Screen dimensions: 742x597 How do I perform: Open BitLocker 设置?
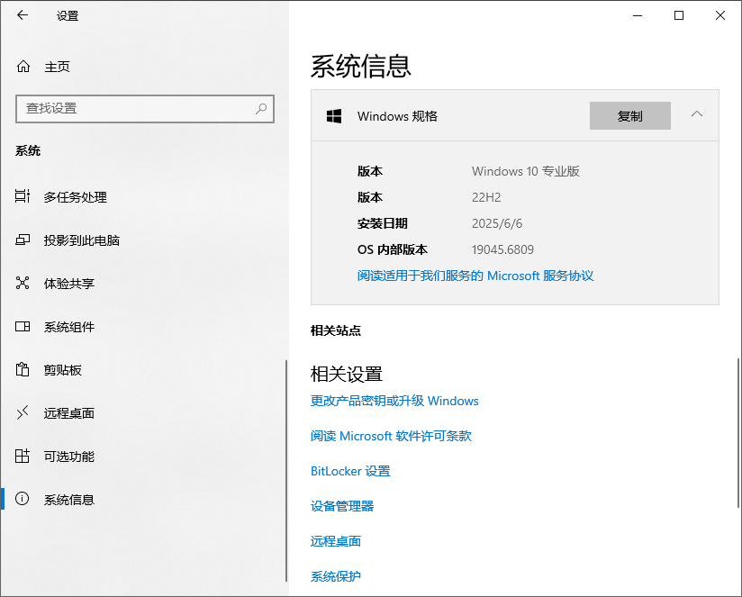(350, 471)
